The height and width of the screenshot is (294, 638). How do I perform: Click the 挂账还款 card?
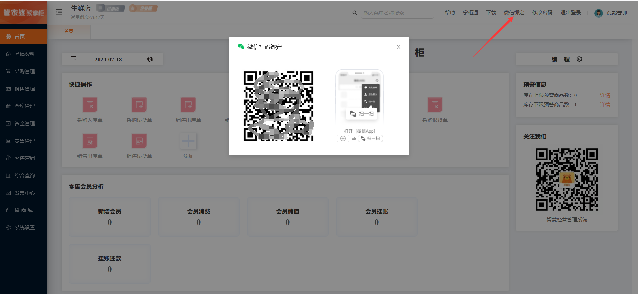[110, 264]
